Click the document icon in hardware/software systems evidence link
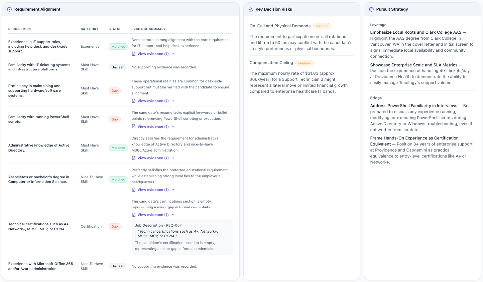This screenshot has width=483, height=282. click(x=134, y=101)
